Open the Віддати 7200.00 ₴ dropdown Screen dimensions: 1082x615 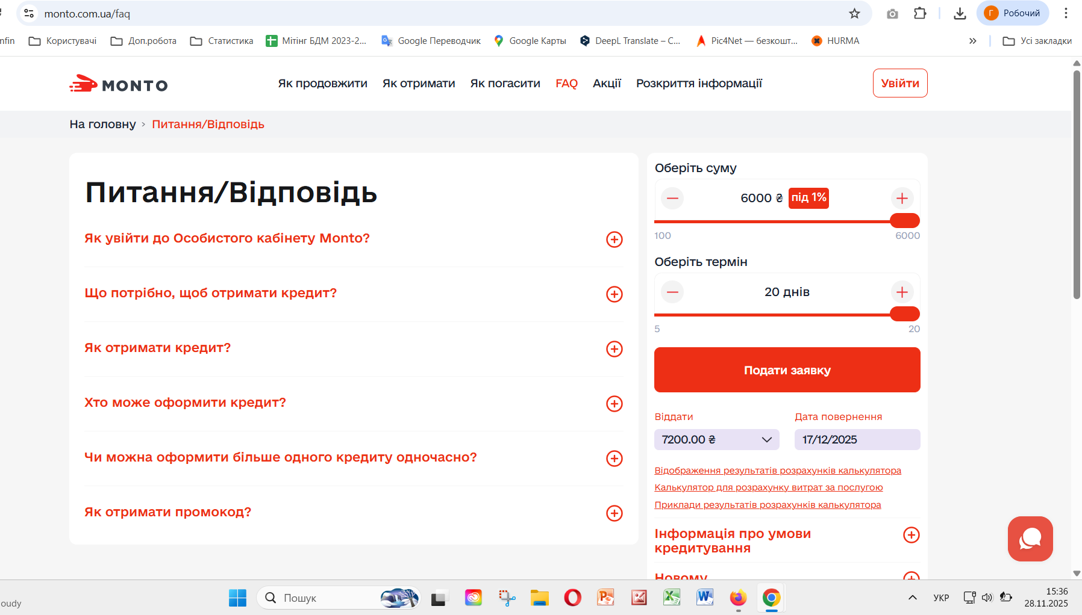pyautogui.click(x=717, y=439)
